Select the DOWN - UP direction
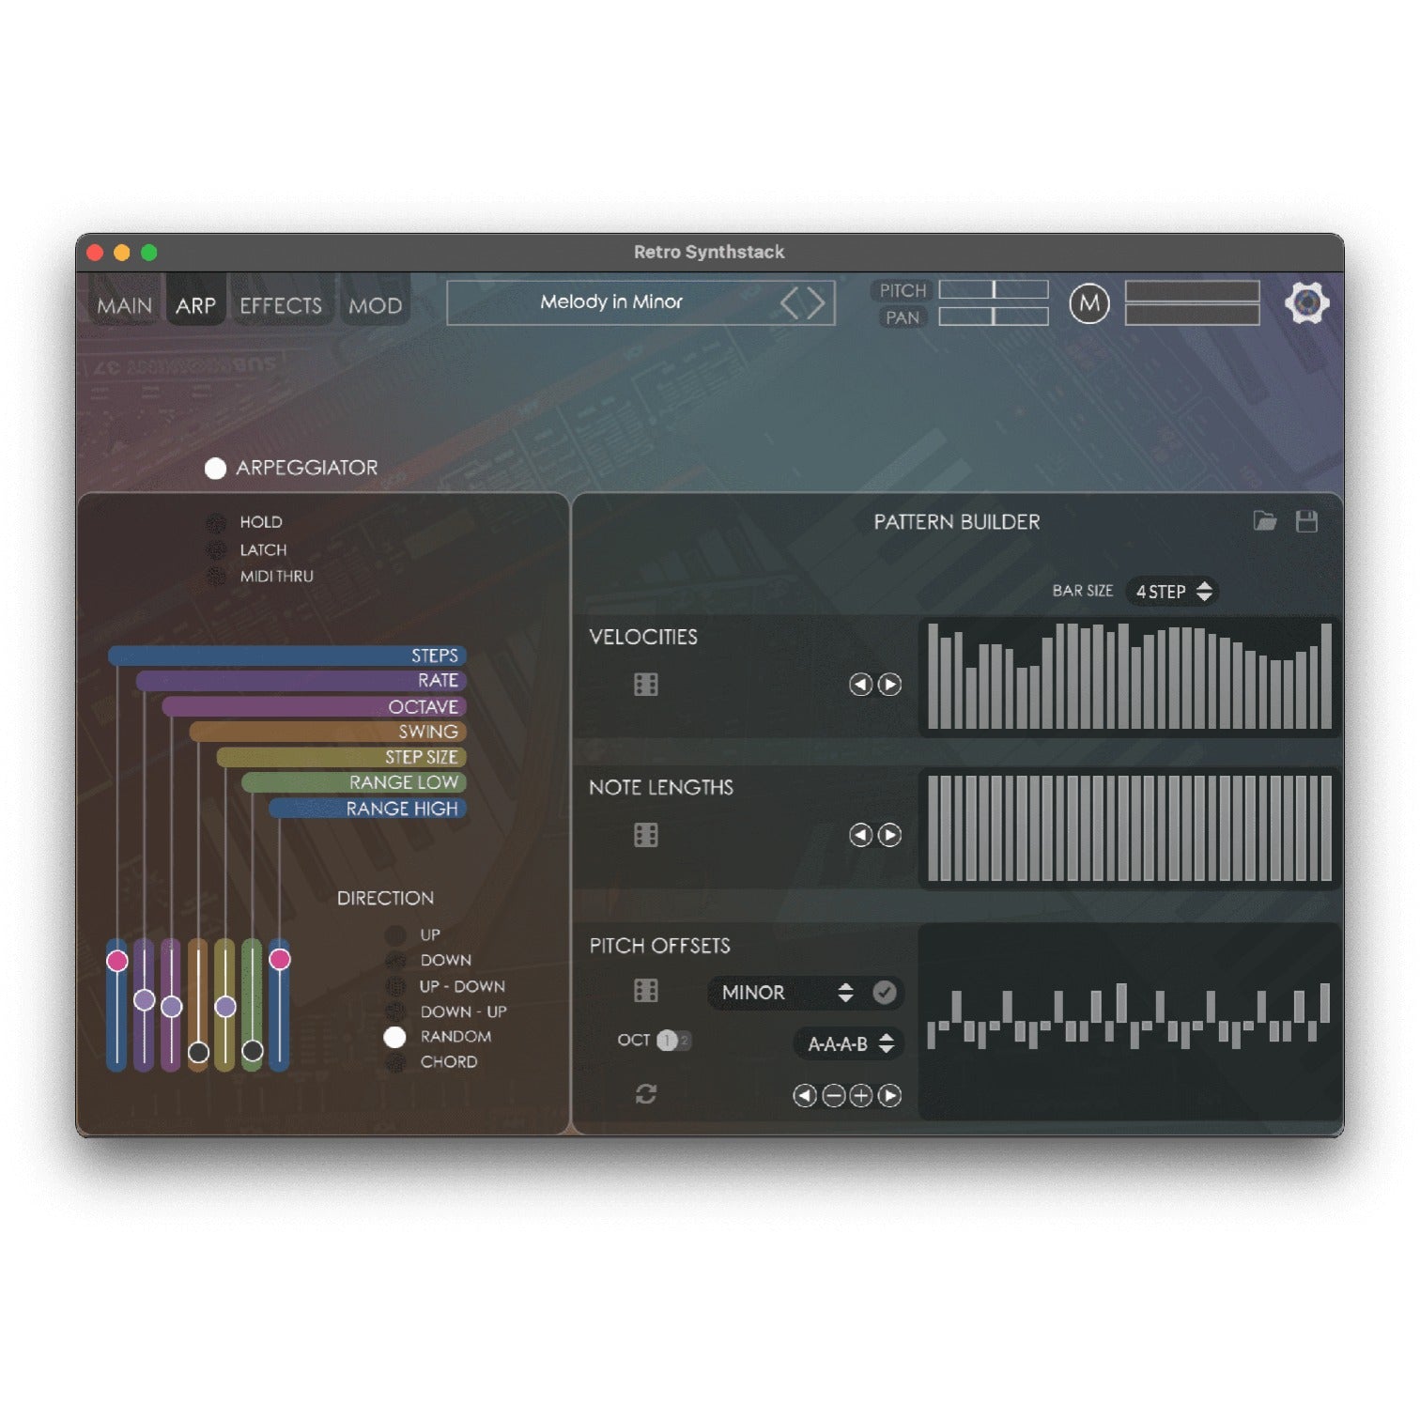The height and width of the screenshot is (1420, 1420). 395,1011
